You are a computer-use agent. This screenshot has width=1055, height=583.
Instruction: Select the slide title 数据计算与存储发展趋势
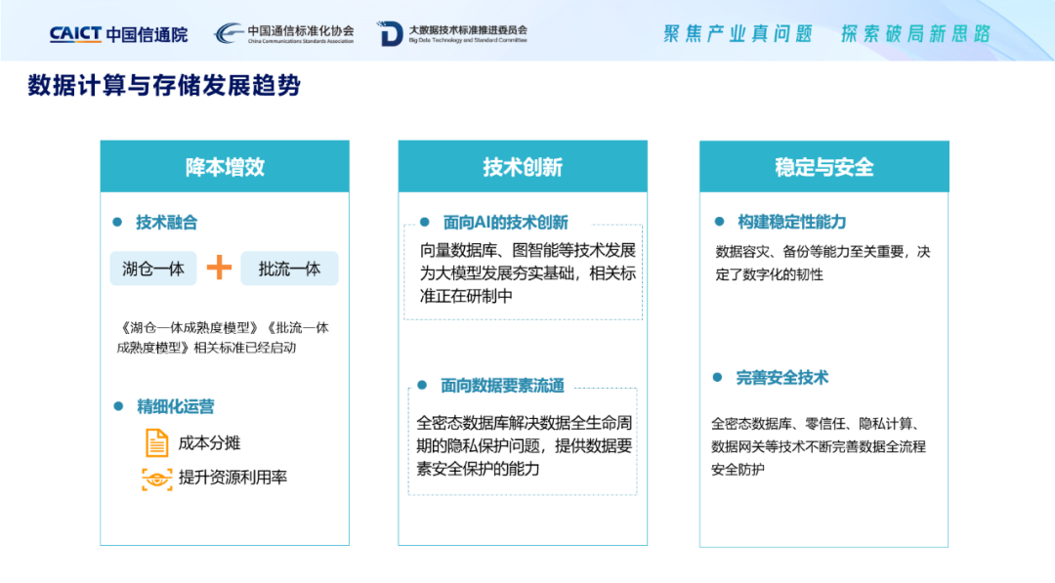[164, 86]
